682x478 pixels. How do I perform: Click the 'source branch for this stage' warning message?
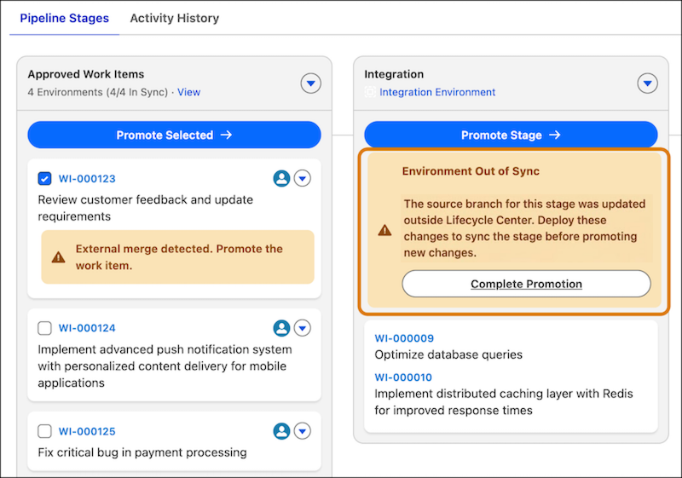tap(524, 228)
